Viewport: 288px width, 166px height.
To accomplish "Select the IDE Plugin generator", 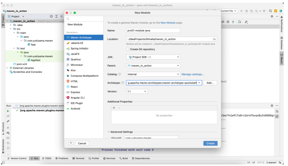I will click(84, 103).
